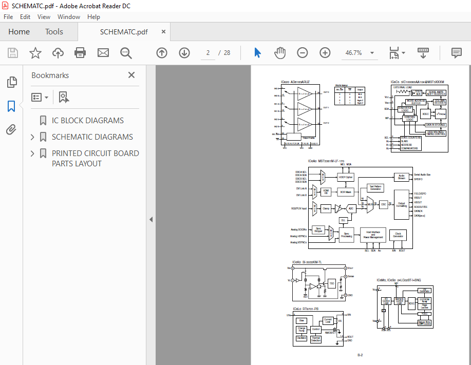
Task: Close the Bookmarks pane
Action: 131,75
